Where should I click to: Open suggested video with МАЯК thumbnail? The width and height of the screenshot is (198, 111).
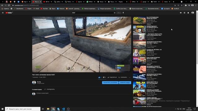pos(140,85)
